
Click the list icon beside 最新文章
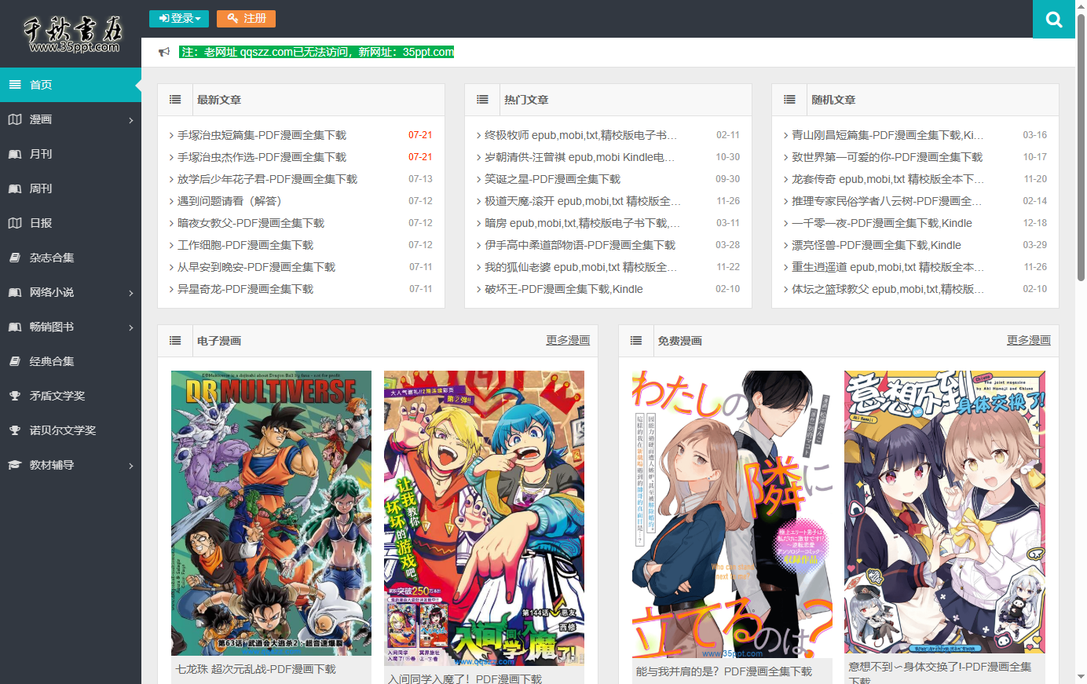tap(175, 100)
